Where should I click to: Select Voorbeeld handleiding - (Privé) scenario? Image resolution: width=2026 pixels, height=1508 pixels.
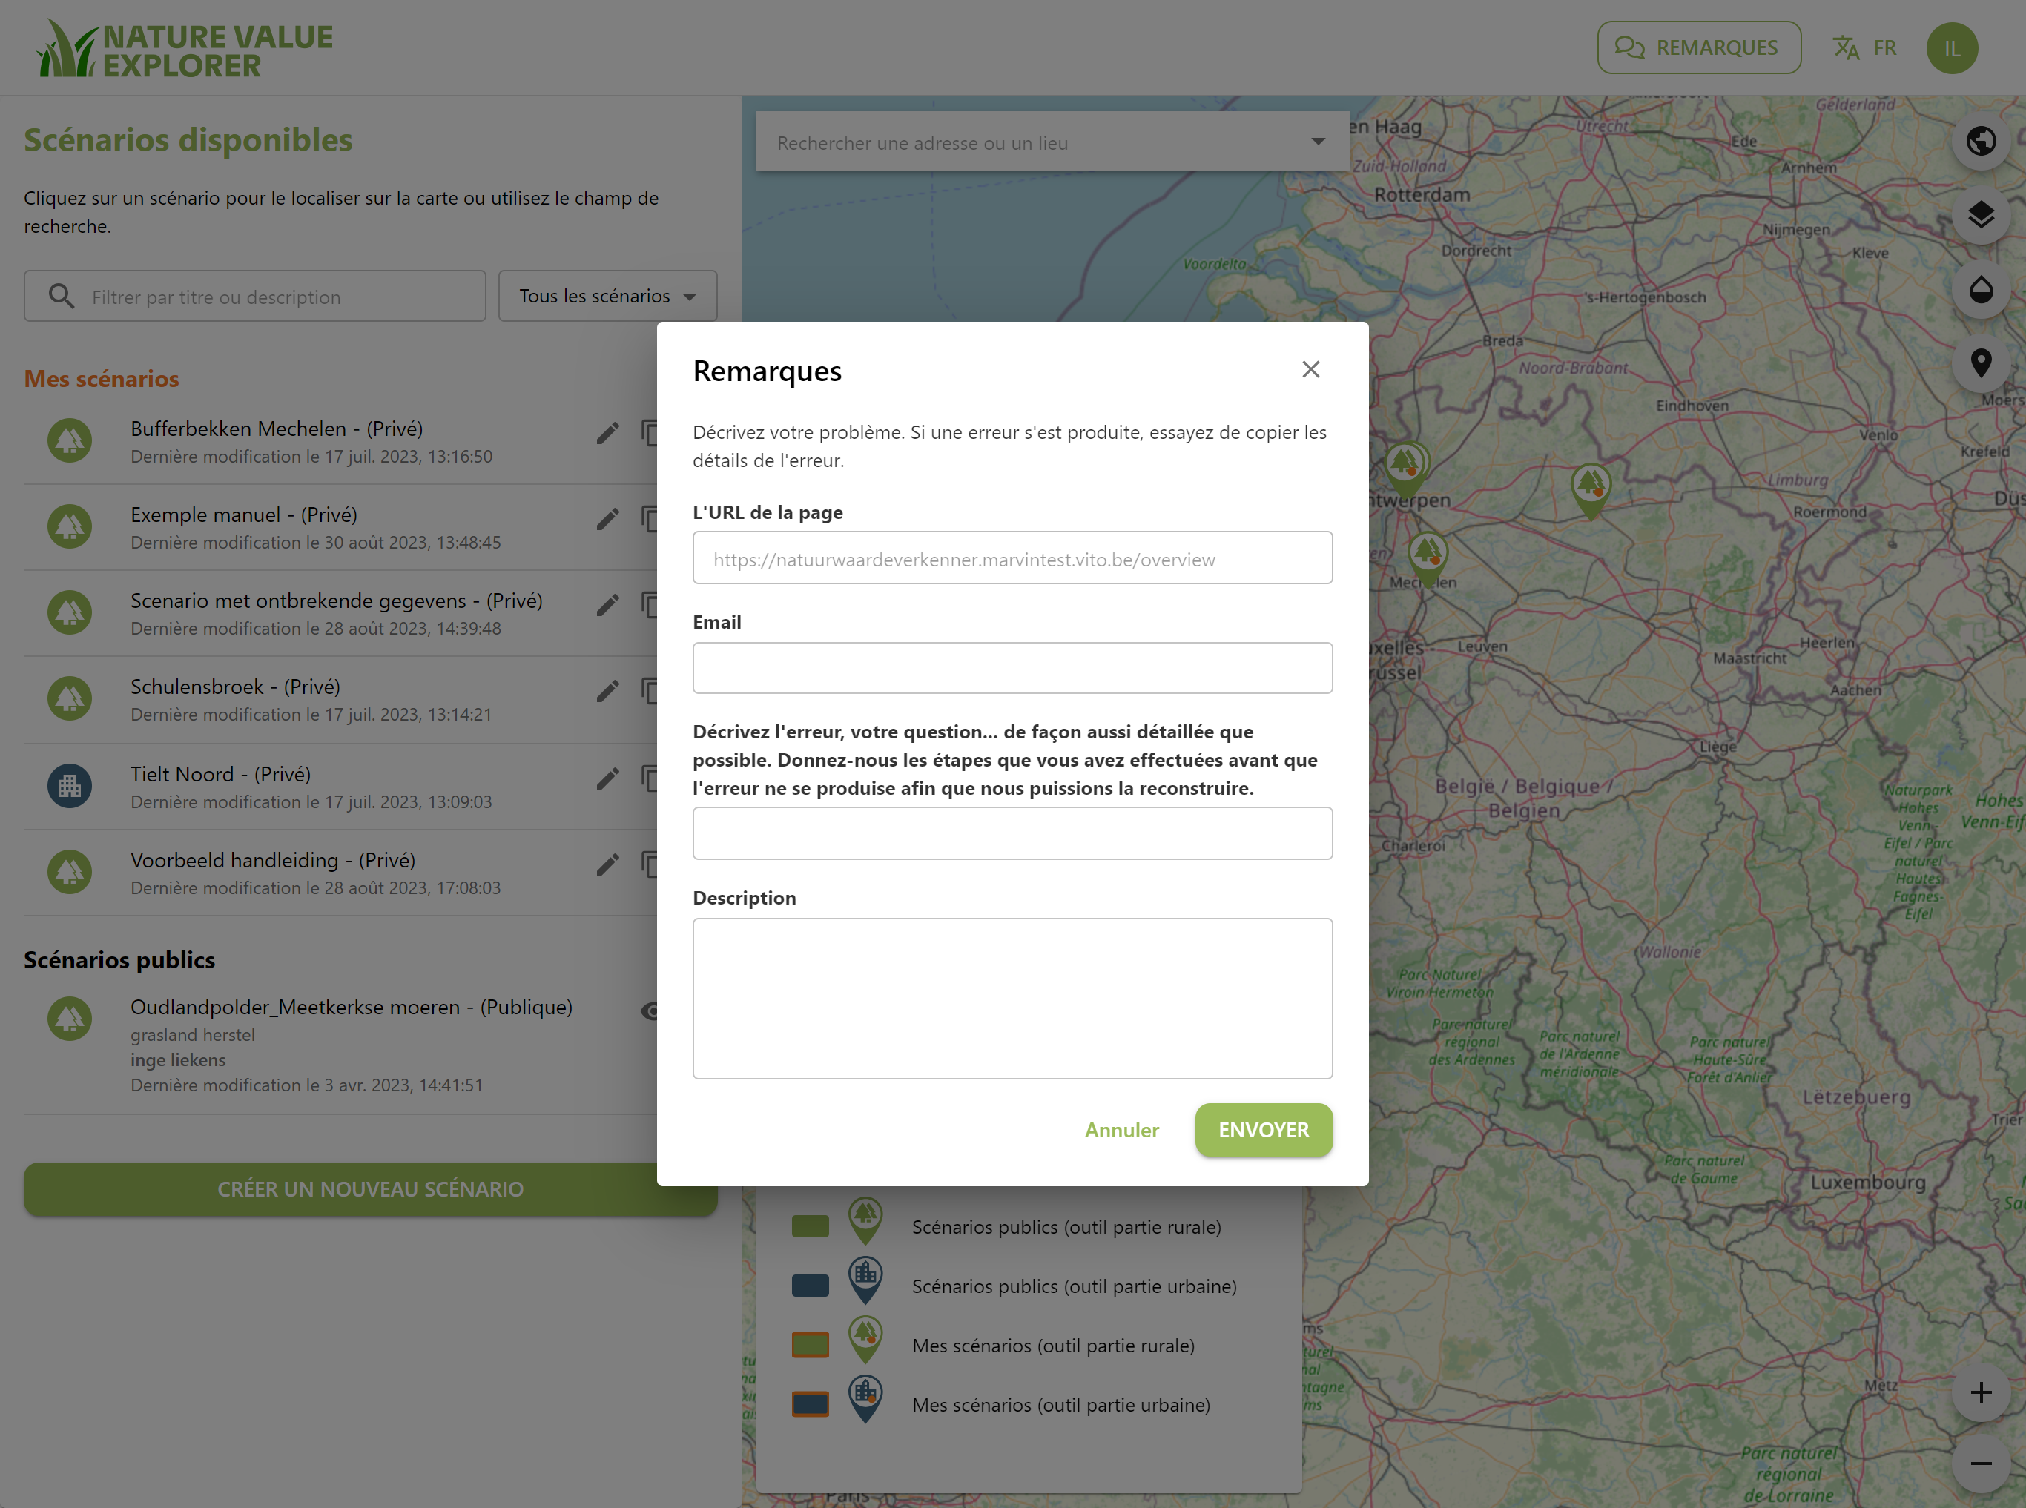[x=273, y=860]
